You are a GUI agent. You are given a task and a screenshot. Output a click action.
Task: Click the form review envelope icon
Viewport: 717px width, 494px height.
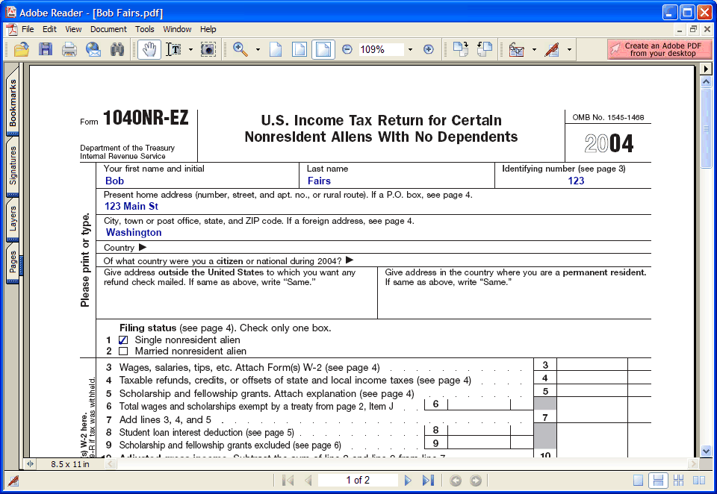pyautogui.click(x=517, y=49)
